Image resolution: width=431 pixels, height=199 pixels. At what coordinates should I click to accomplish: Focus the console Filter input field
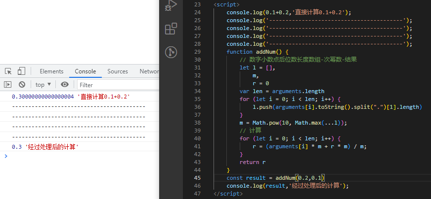pos(118,85)
